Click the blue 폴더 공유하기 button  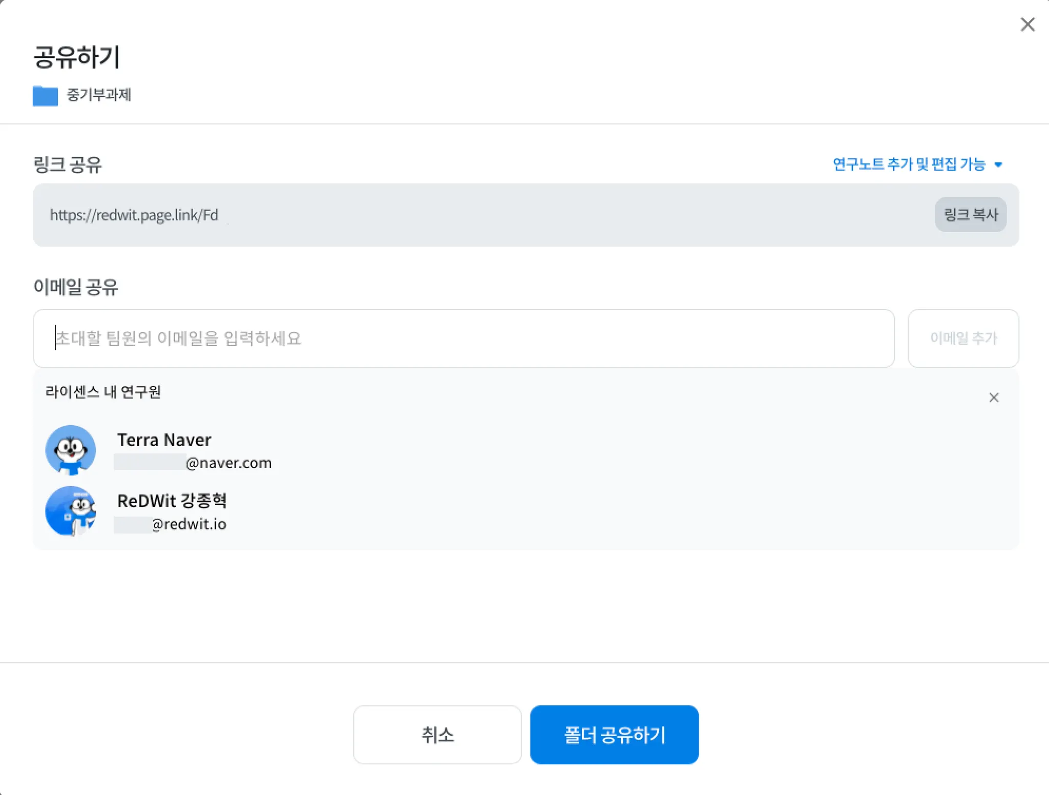coord(614,735)
